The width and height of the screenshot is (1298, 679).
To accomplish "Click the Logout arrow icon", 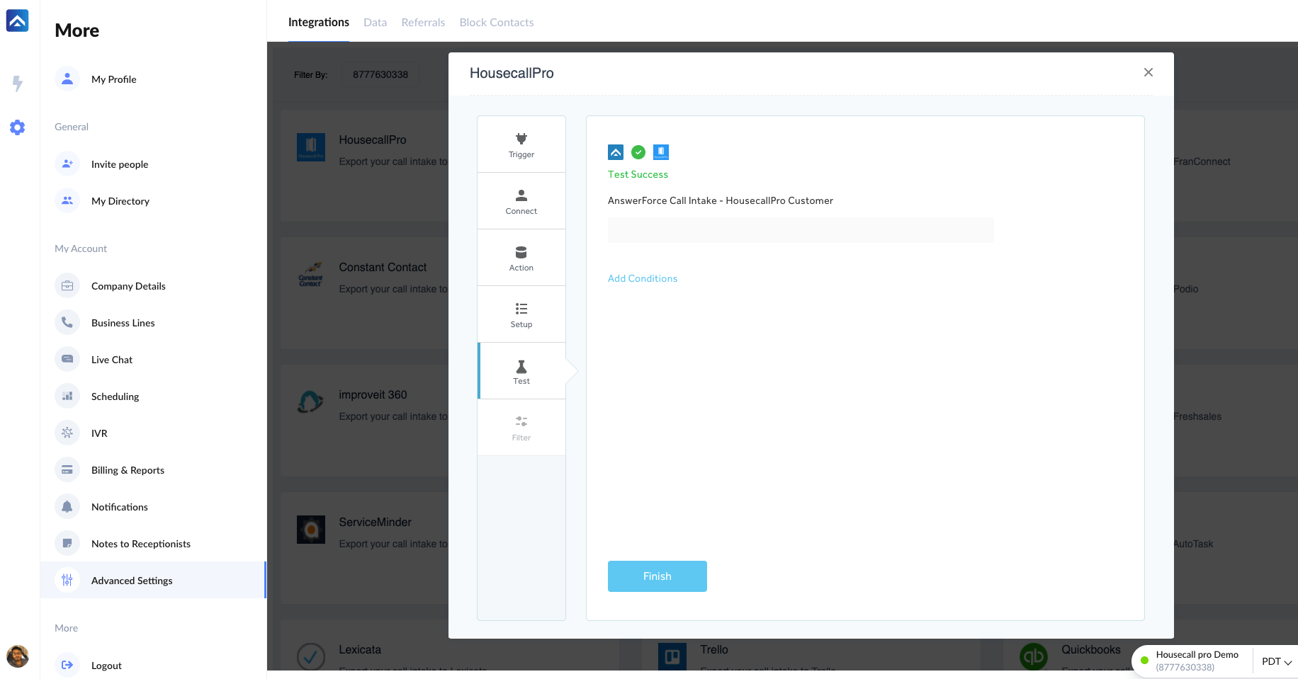I will (x=67, y=665).
